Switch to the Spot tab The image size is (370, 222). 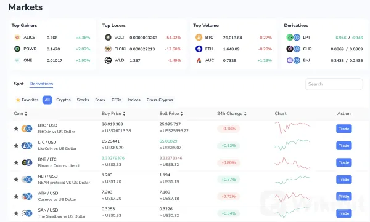tap(18, 84)
